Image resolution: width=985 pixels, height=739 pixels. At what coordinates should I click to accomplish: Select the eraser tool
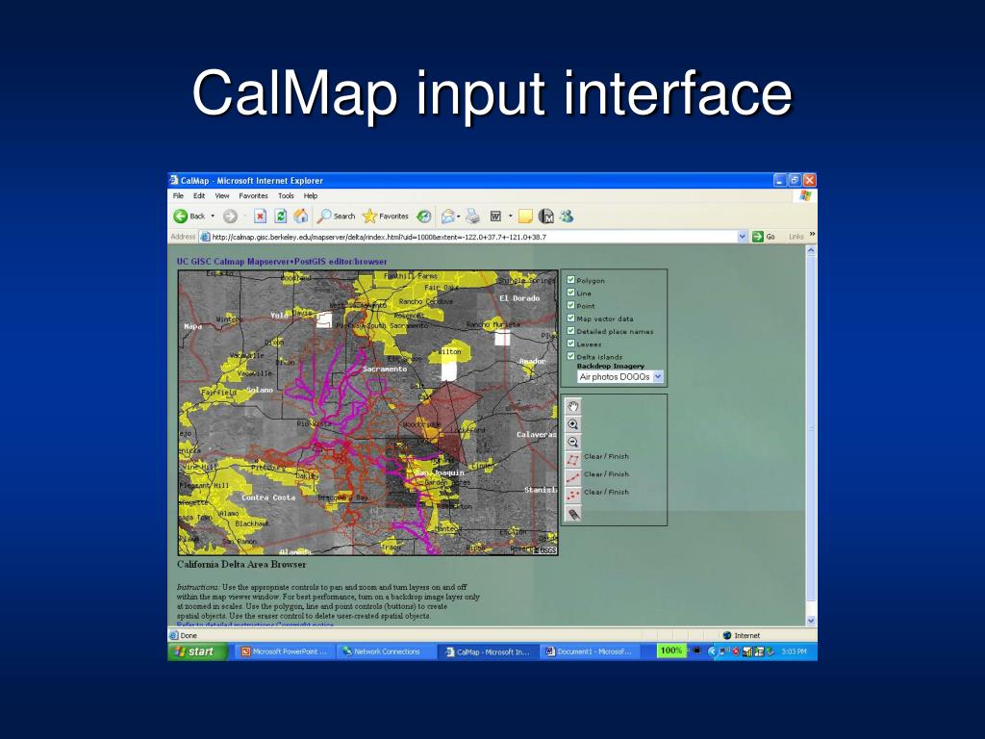coord(573,514)
